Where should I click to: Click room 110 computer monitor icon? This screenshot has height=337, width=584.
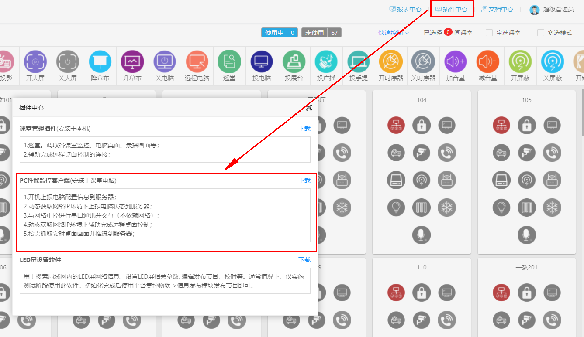point(447,292)
